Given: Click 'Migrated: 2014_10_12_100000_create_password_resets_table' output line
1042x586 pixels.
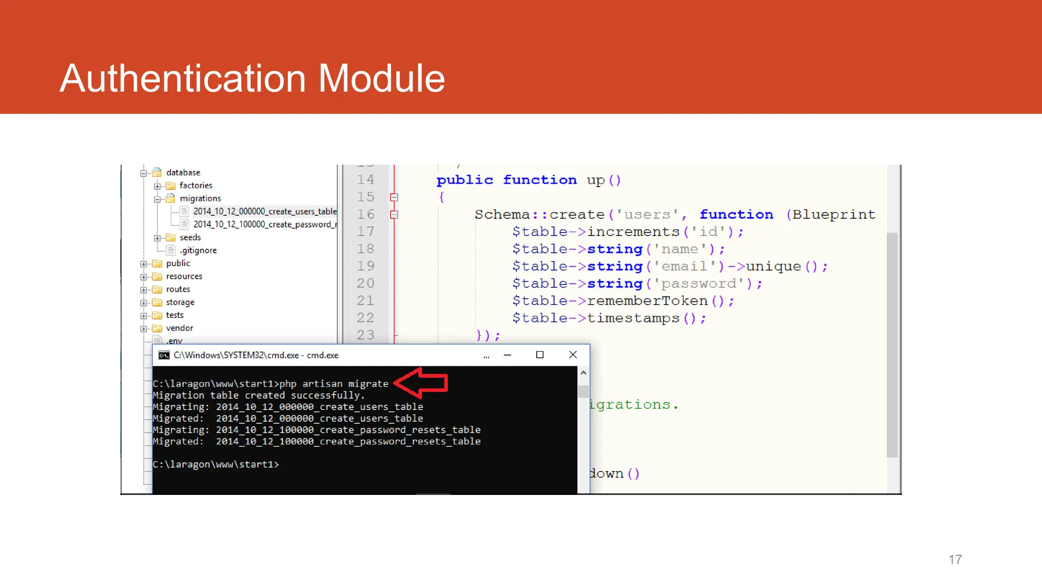Looking at the screenshot, I should pyautogui.click(x=316, y=442).
